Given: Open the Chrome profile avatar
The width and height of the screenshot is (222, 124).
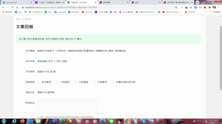Looking at the screenshot, I should (214, 7).
